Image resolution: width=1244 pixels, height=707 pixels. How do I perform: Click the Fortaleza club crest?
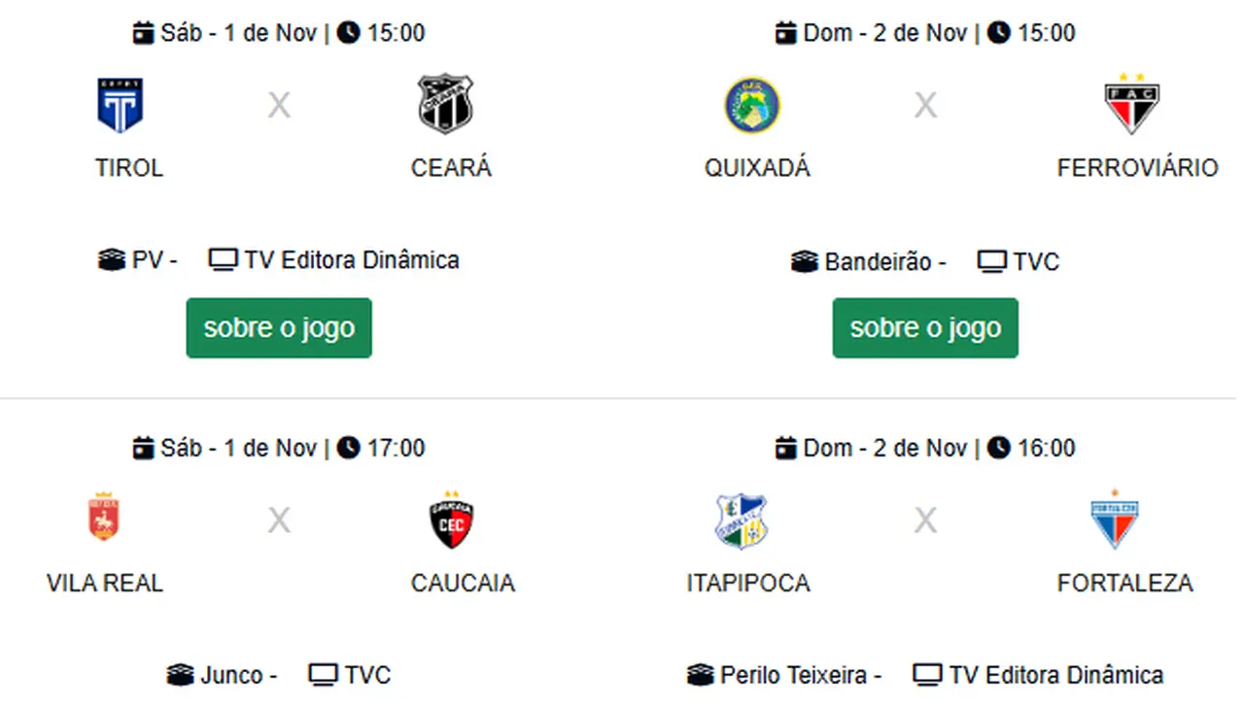coord(1114,520)
